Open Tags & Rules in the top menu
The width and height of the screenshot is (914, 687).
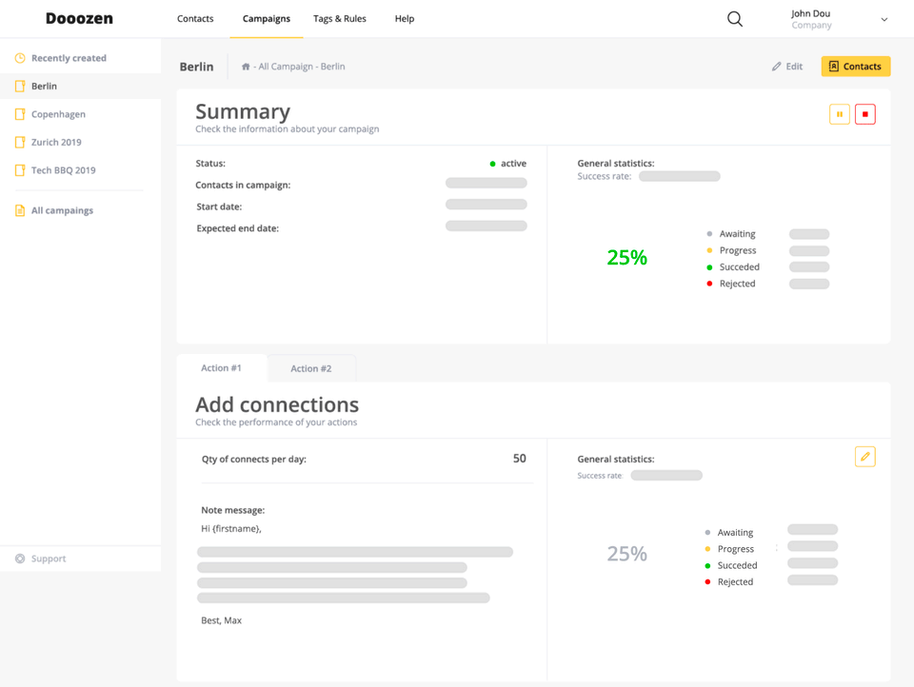pyautogui.click(x=340, y=19)
